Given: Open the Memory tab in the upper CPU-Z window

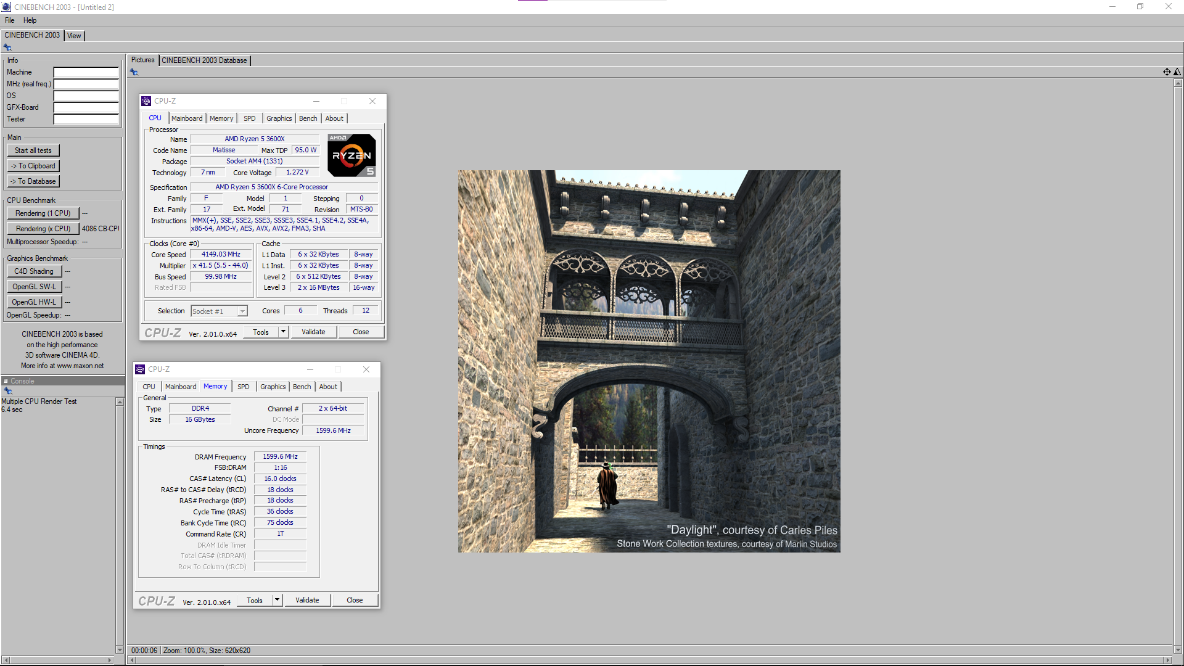Looking at the screenshot, I should point(221,118).
